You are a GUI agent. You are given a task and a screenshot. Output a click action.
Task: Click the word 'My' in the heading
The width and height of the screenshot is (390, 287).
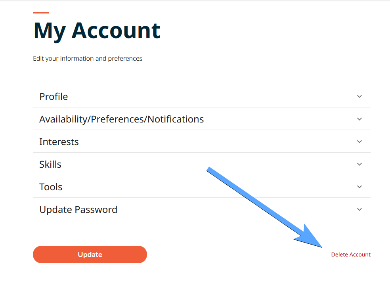tap(50, 31)
